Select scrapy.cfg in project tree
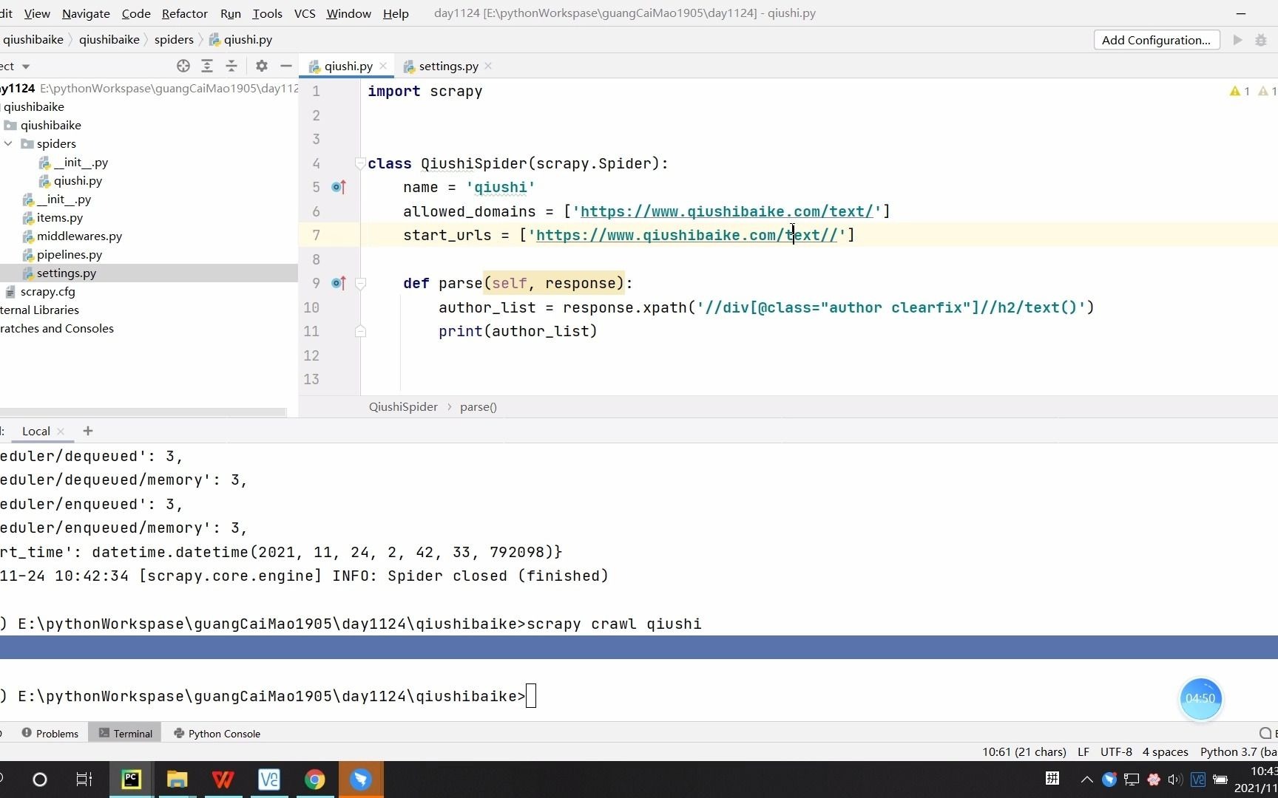Viewport: 1278px width, 798px height. (47, 291)
